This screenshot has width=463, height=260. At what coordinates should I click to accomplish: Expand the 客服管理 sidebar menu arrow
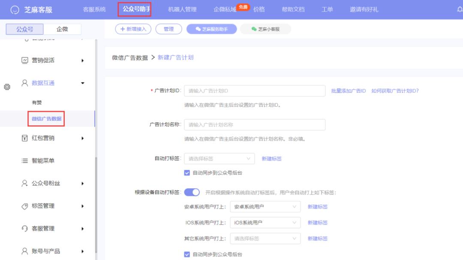click(83, 229)
